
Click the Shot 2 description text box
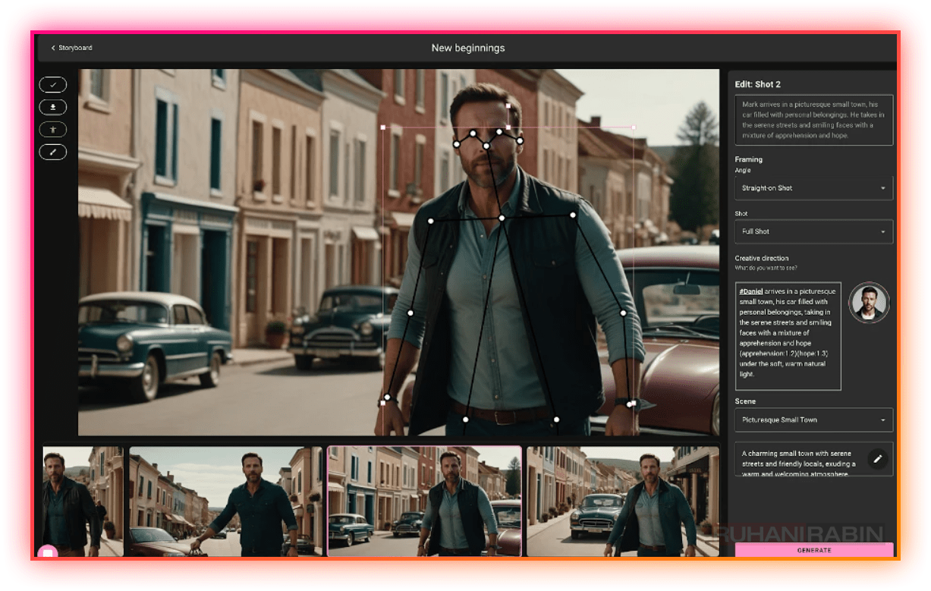(814, 120)
